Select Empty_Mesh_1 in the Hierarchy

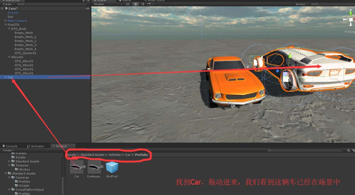pyautogui.click(x=25, y=37)
